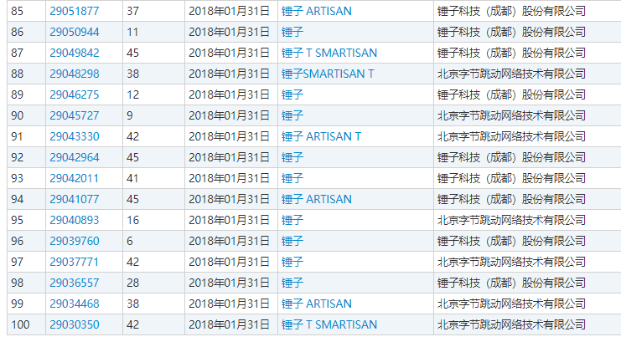Select class number 28 in row 98
The width and height of the screenshot is (621, 342).
(x=132, y=283)
